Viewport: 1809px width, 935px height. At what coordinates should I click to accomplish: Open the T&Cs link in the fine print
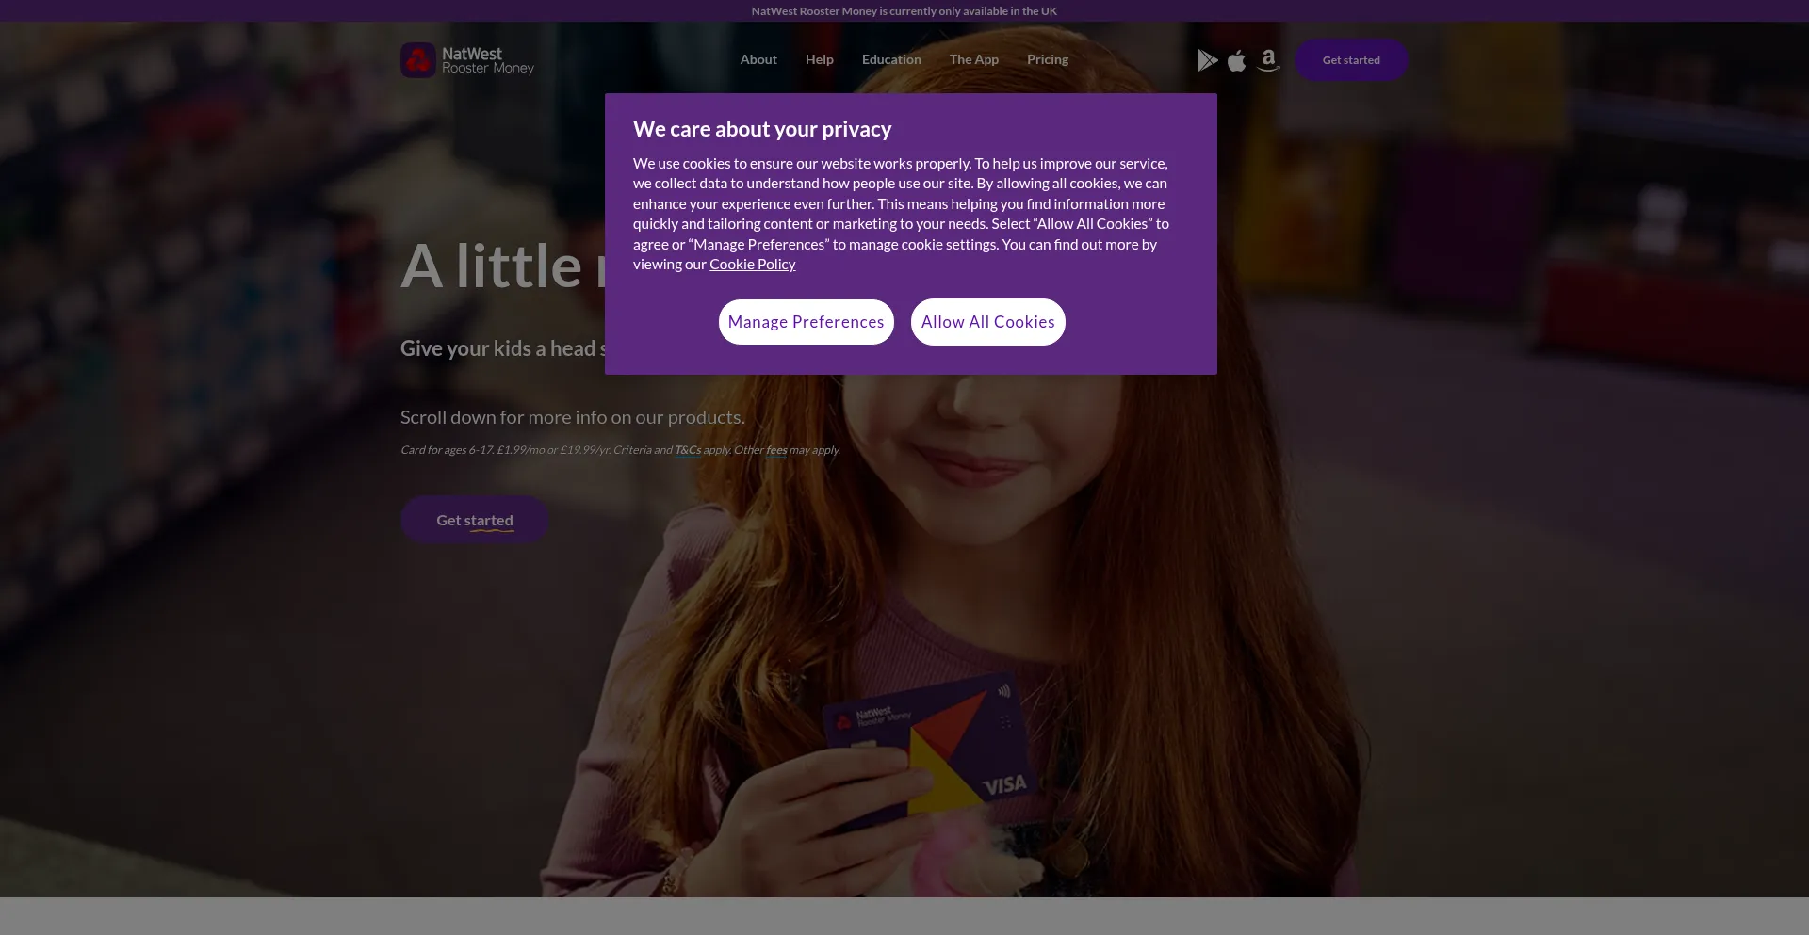click(688, 450)
